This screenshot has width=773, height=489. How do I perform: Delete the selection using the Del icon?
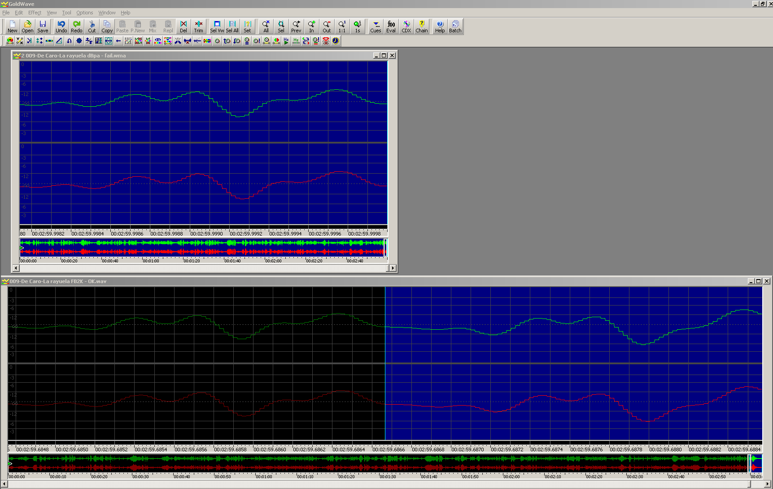[x=183, y=26]
